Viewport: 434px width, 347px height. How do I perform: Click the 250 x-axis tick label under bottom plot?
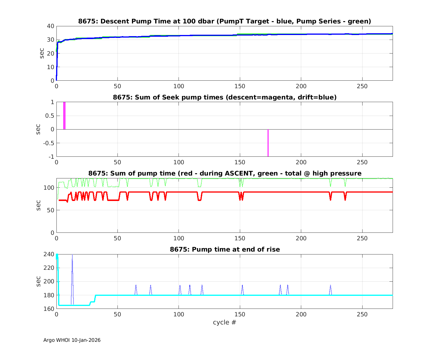(x=362, y=315)
